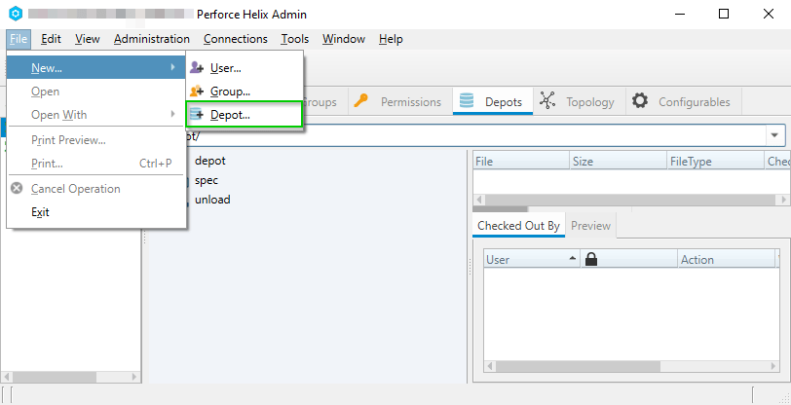Viewport: 791px width, 405px height.
Task: Open the Window menu
Action: point(344,39)
